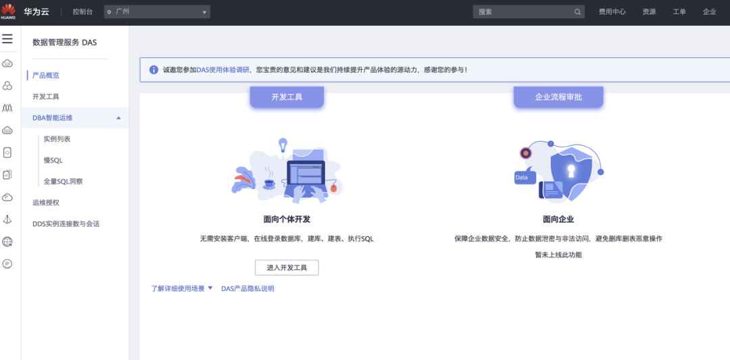The height and width of the screenshot is (360, 730).
Task: Click the 数据管理服务 DAS title
Action: (65, 43)
